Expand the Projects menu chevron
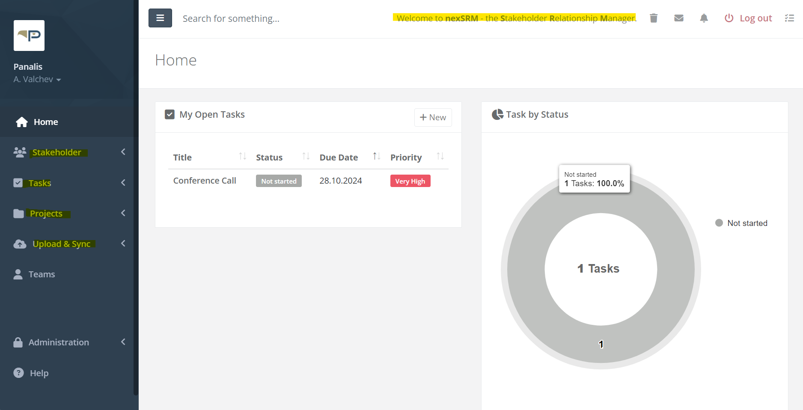 point(123,213)
